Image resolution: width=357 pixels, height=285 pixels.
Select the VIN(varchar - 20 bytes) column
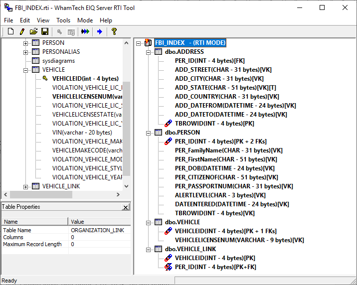pyautogui.click(x=82, y=133)
